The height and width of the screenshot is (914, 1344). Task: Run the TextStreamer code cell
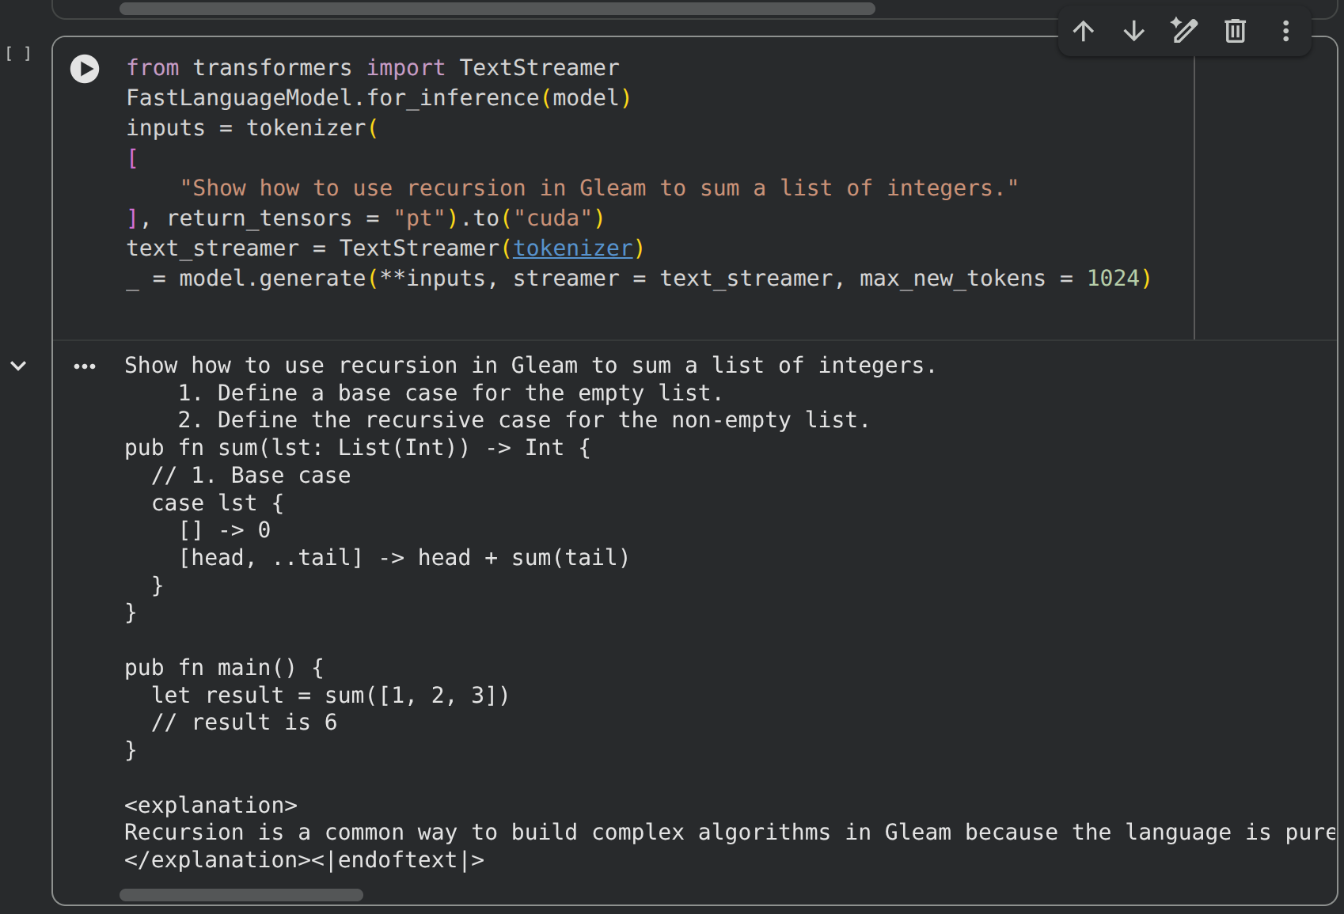point(85,69)
